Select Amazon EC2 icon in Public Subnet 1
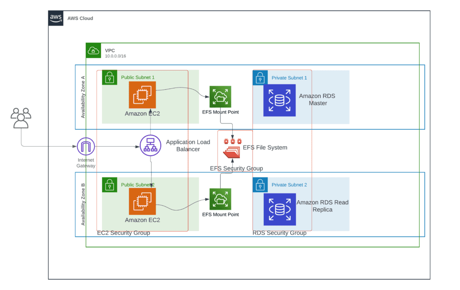This screenshot has width=460, height=290. (x=142, y=95)
